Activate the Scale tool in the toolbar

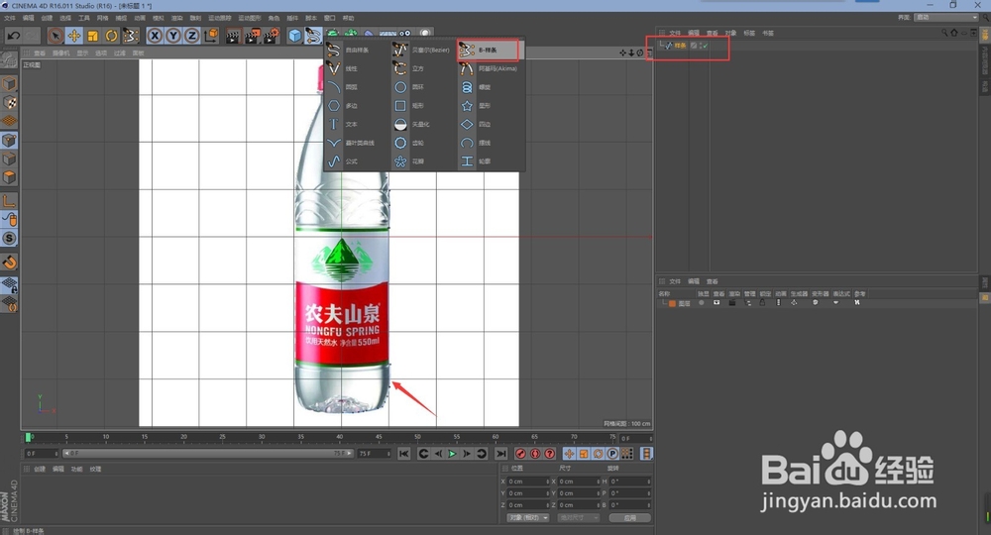(x=93, y=36)
